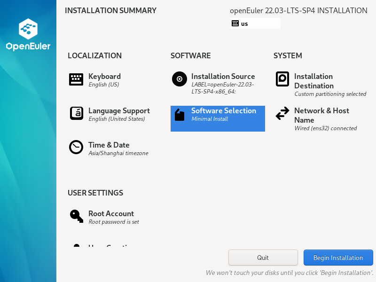Click the openEuler logo in sidebar

(x=28, y=34)
